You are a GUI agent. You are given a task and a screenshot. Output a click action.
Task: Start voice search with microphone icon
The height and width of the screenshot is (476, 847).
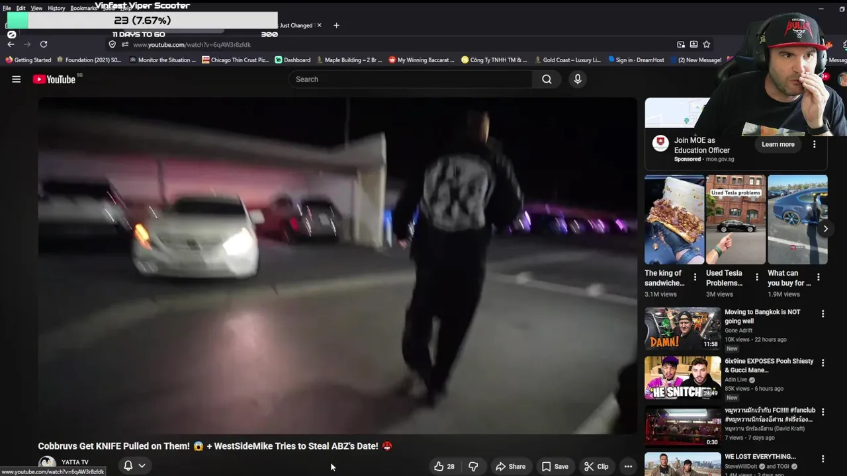coord(578,79)
